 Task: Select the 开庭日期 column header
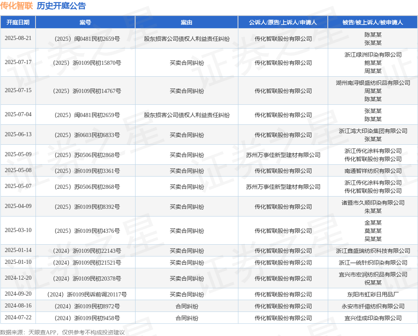click(18, 22)
